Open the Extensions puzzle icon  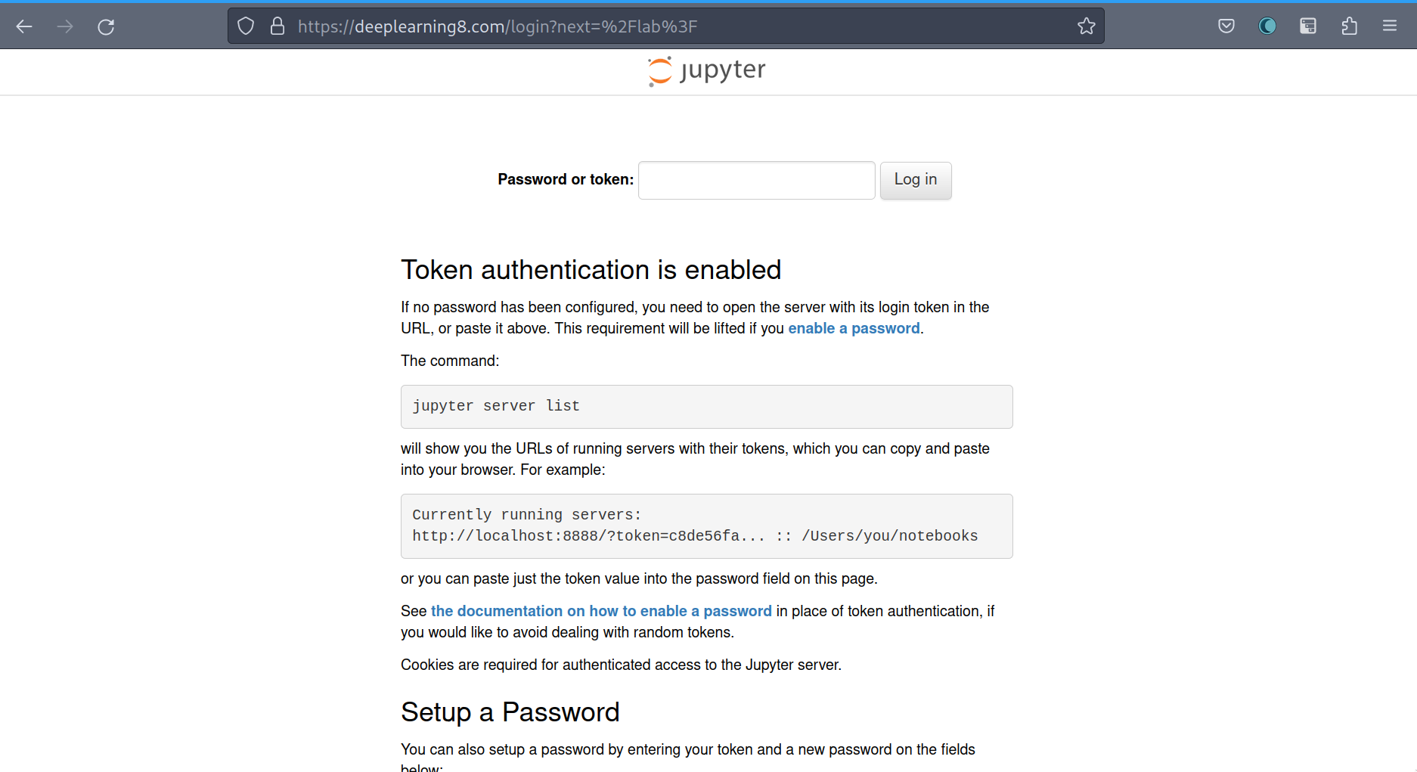(x=1349, y=26)
